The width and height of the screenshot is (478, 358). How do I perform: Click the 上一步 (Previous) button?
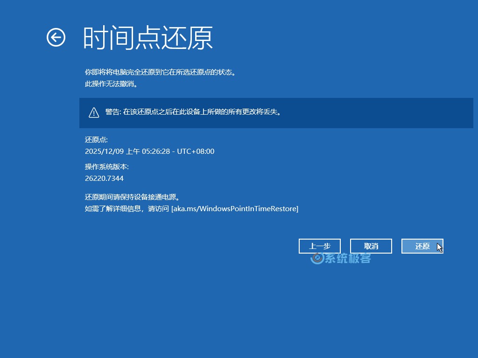[x=319, y=246]
